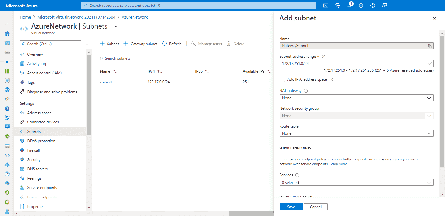
Task: Collapse the resource menu with double chevron
Action: (87, 44)
